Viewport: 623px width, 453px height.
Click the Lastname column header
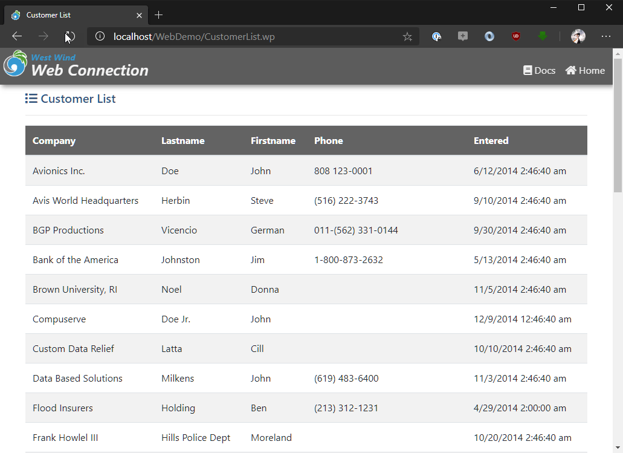point(182,141)
